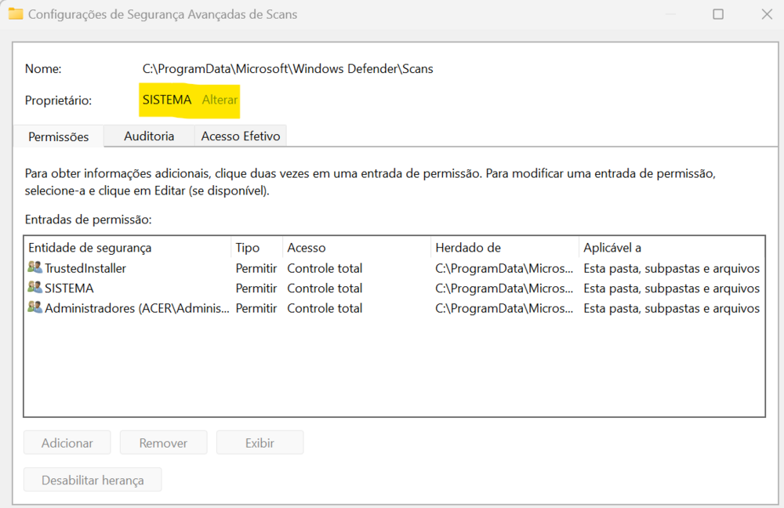Click the folder icon in title bar
Screen dimensions: 784x508
[15, 14]
